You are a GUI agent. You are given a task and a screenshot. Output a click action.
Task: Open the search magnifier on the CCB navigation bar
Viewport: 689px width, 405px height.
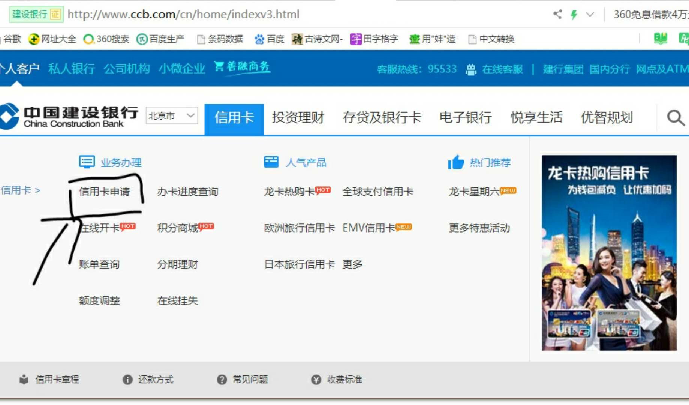[x=675, y=117]
